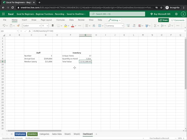The image size is (187, 140).
Task: Click Give Feedback to Microsoft
Action: click(x=159, y=138)
